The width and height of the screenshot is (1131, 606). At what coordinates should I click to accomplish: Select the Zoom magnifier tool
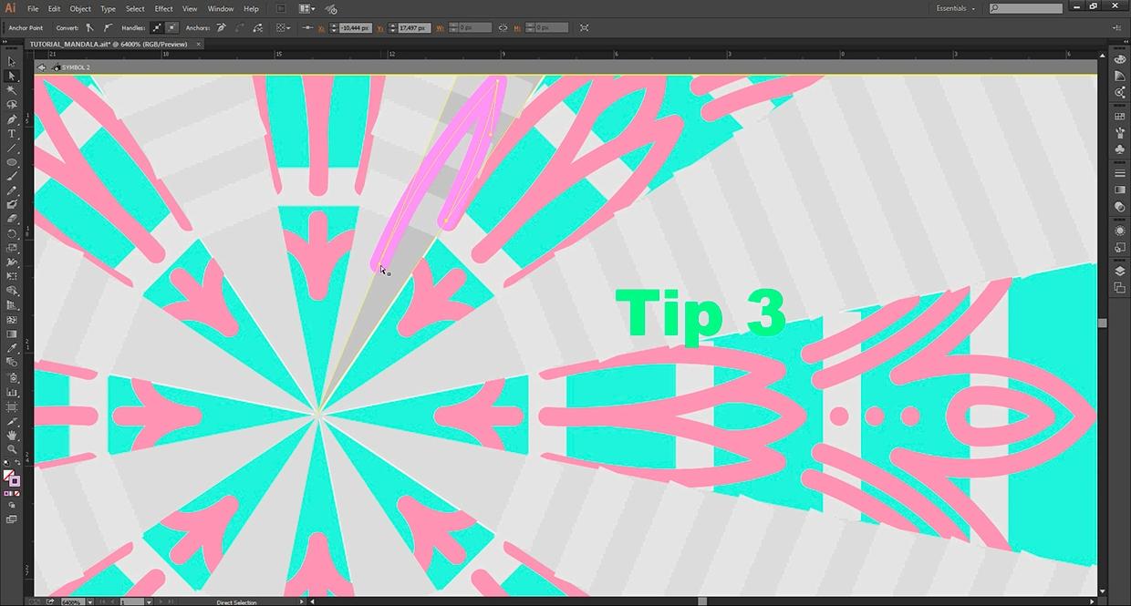tap(12, 449)
